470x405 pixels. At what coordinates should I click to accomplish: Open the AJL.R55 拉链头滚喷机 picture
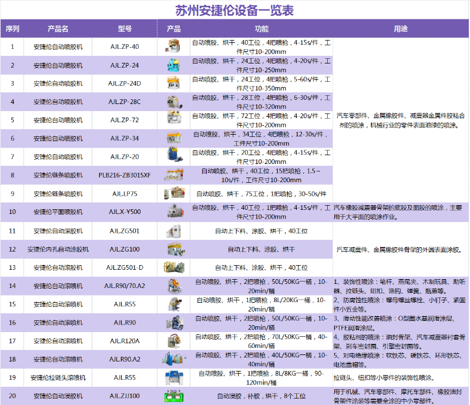[173, 377]
